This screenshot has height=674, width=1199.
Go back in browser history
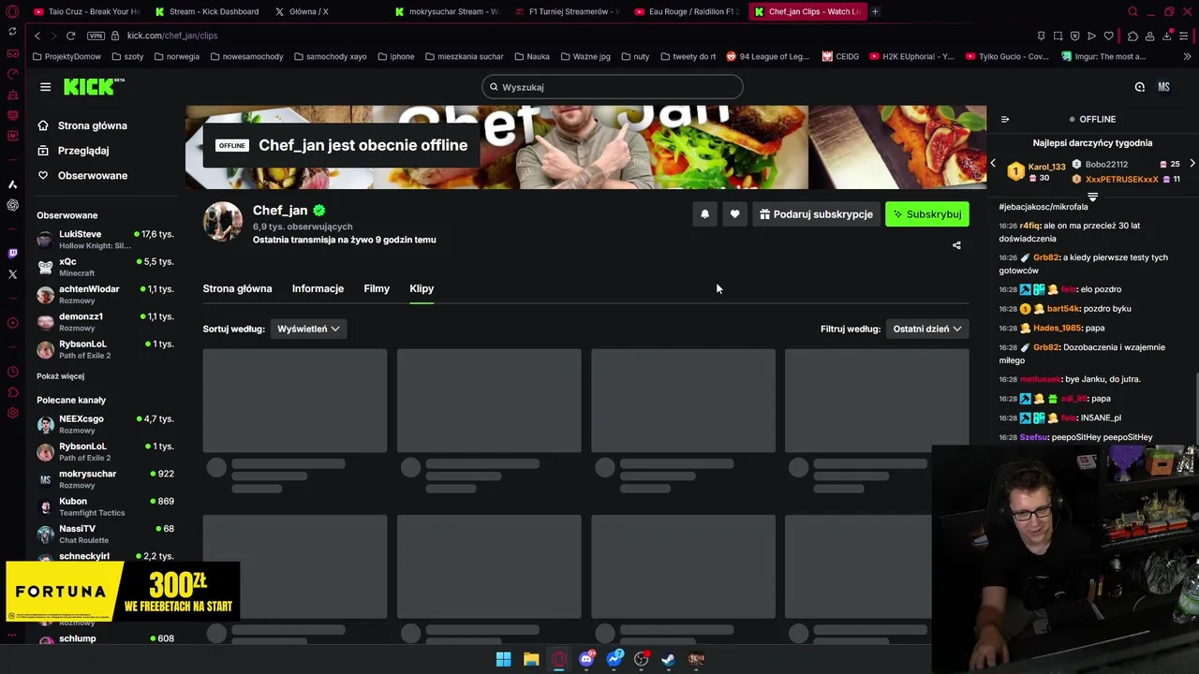tap(37, 36)
